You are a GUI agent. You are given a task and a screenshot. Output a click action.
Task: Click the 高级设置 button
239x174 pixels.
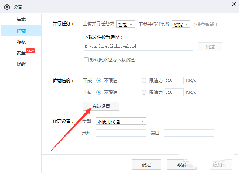tap(101, 106)
